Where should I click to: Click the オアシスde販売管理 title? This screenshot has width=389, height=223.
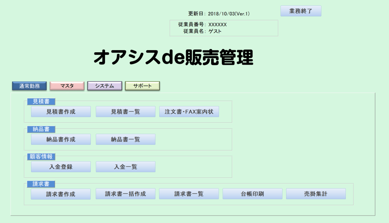173,57
